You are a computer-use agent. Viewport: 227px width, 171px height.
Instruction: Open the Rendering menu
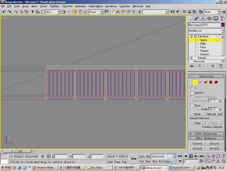(111, 6)
